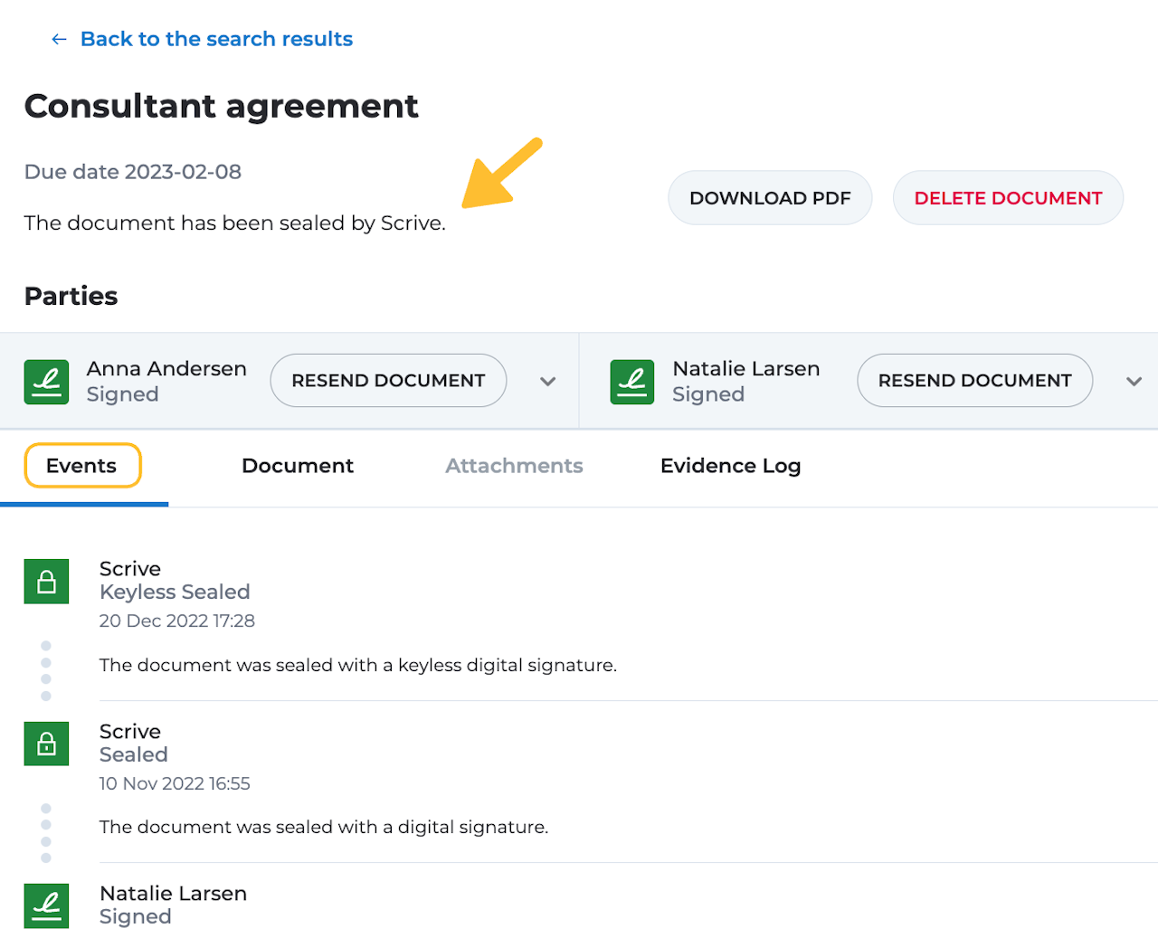
Task: Open the Evidence Log tab
Action: [730, 466]
